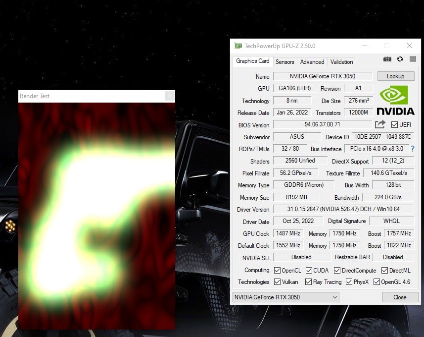The height and width of the screenshot is (337, 424).
Task: Click the Bandwidth value 224.0 GB/s
Action: (388, 197)
